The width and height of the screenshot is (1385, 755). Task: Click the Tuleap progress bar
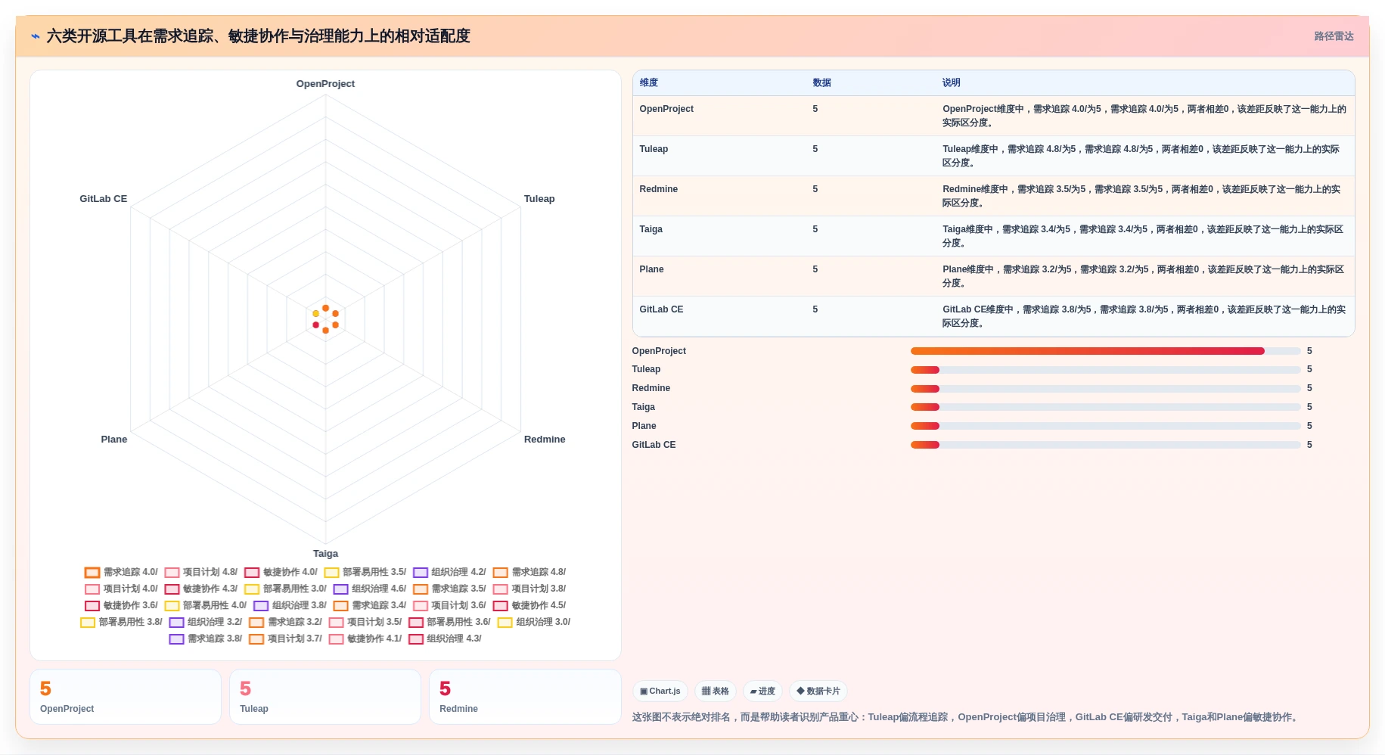(x=1105, y=370)
